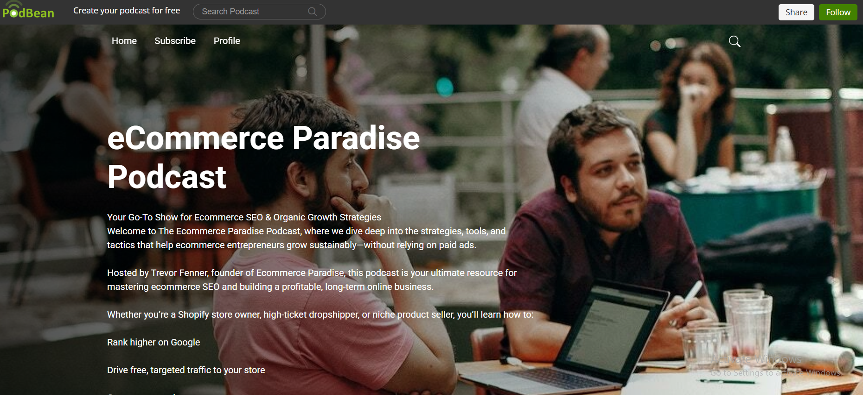Go to the Home menu item
The image size is (863, 395).
pyautogui.click(x=124, y=41)
